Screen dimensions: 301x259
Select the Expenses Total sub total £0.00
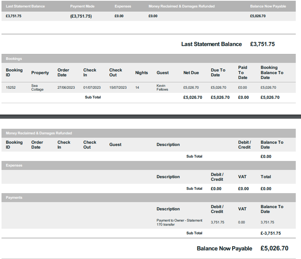(x=266, y=189)
